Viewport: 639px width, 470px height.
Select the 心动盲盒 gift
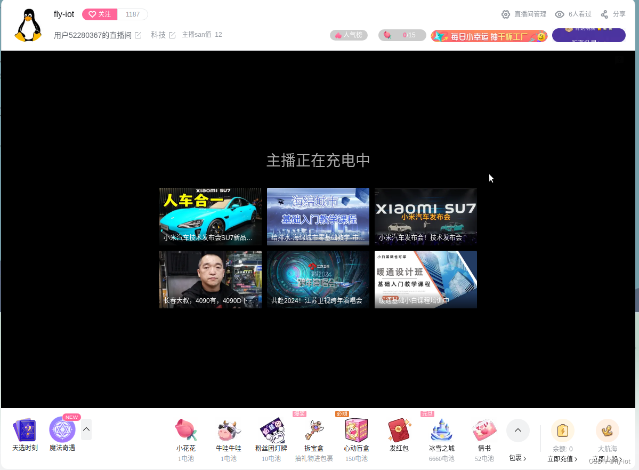pyautogui.click(x=357, y=440)
